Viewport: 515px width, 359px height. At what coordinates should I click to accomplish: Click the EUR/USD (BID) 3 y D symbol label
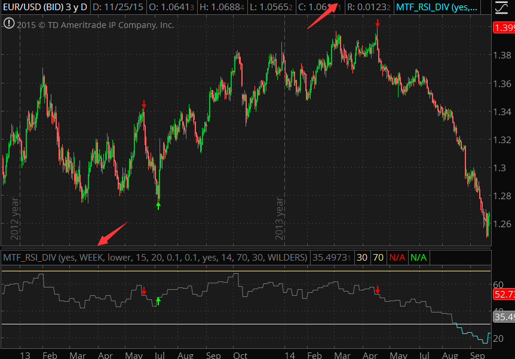(x=45, y=7)
